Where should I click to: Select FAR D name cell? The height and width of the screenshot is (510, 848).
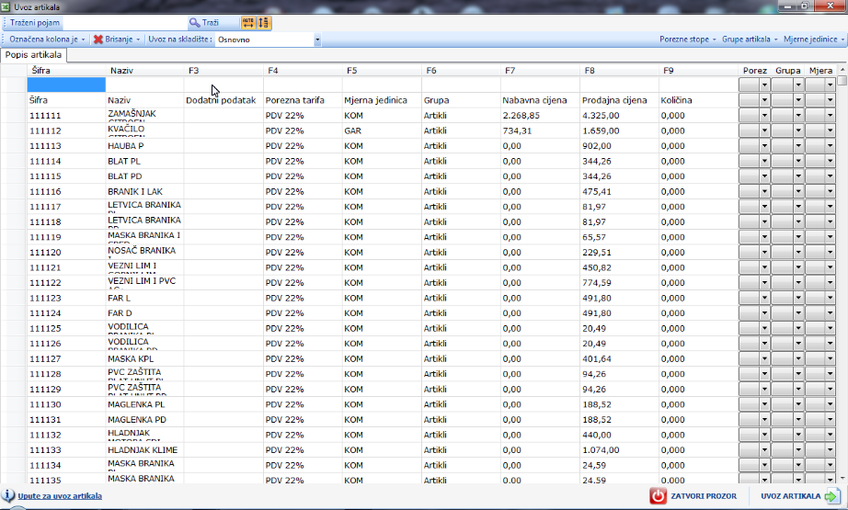tap(144, 312)
